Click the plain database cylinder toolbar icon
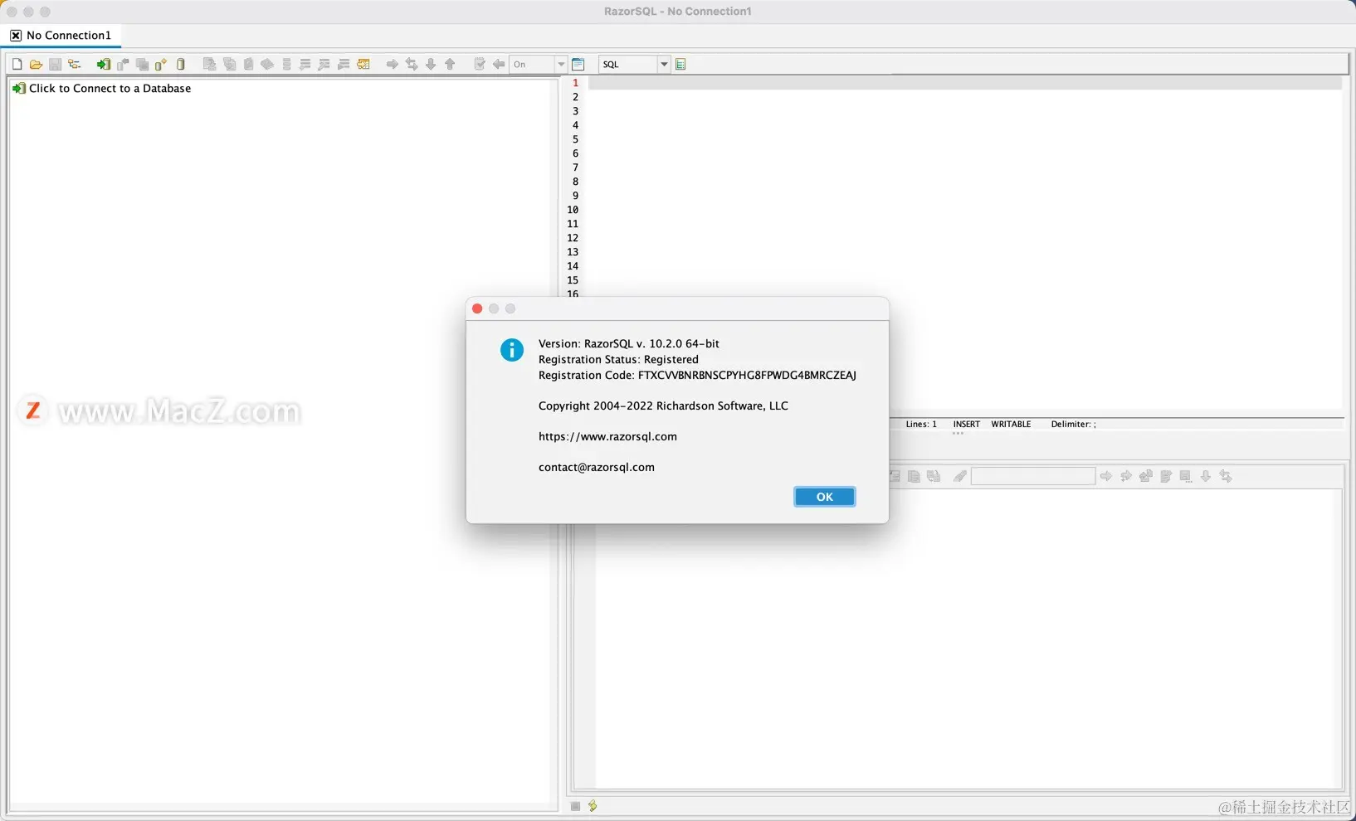The image size is (1356, 821). click(181, 64)
